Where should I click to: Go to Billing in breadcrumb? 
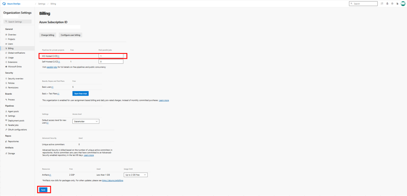[53, 4]
